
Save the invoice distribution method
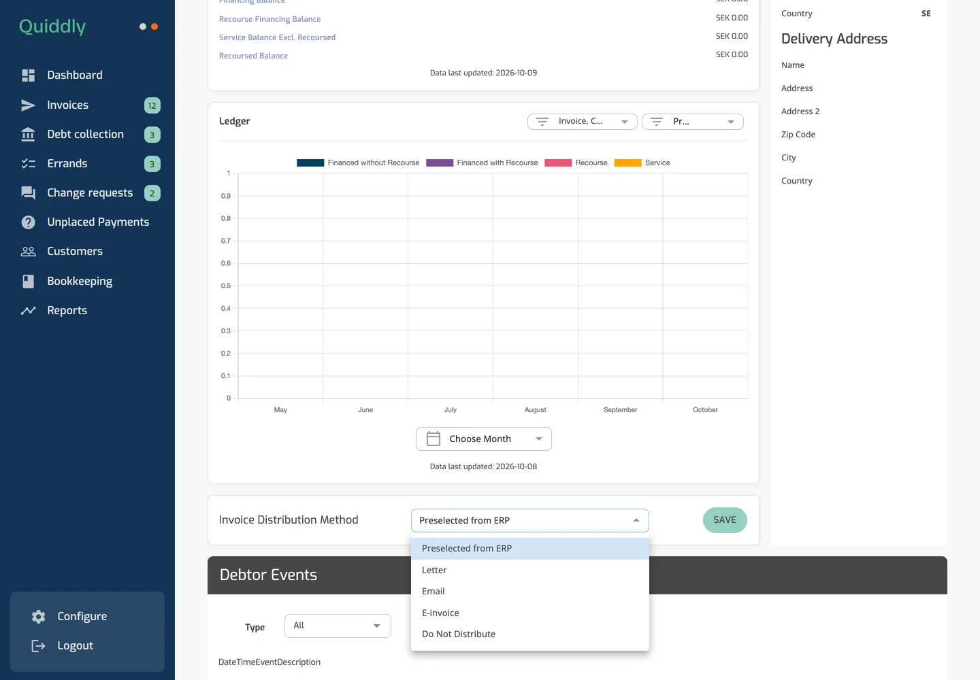725,520
